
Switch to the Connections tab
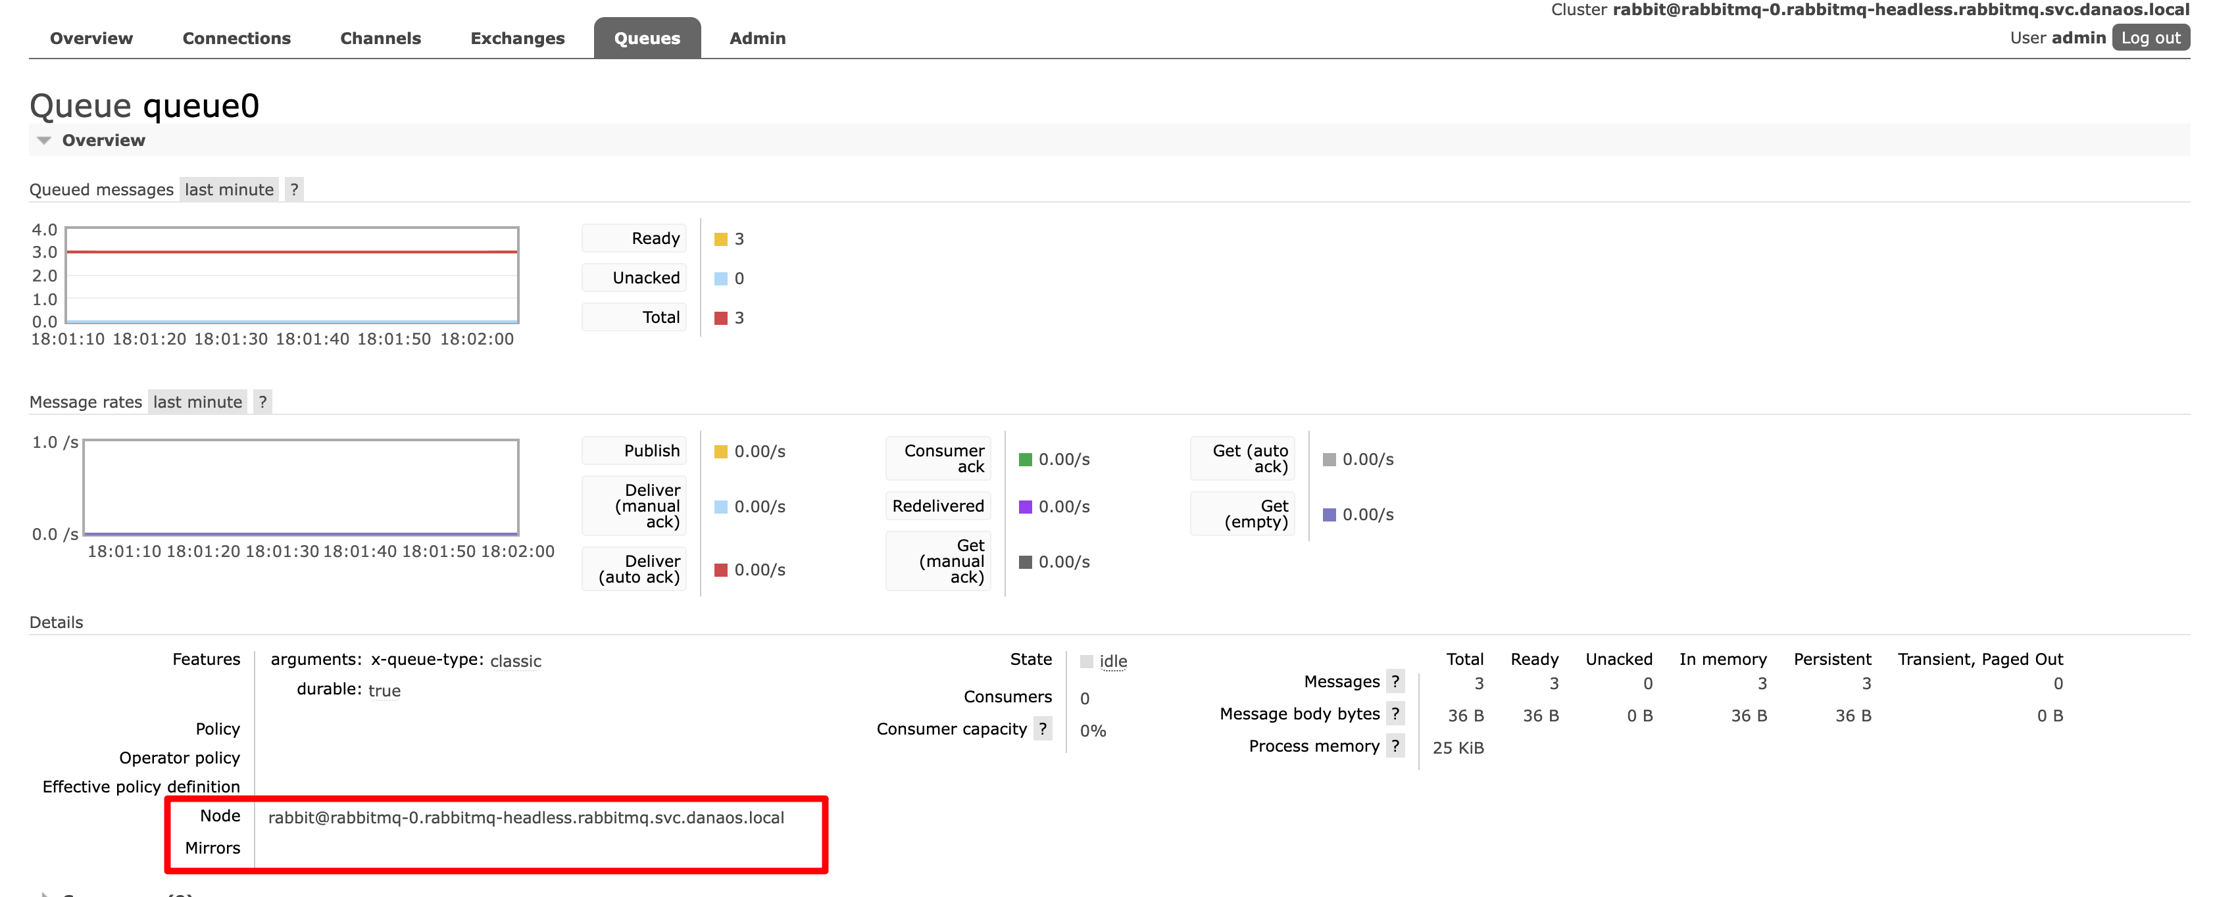click(x=236, y=37)
